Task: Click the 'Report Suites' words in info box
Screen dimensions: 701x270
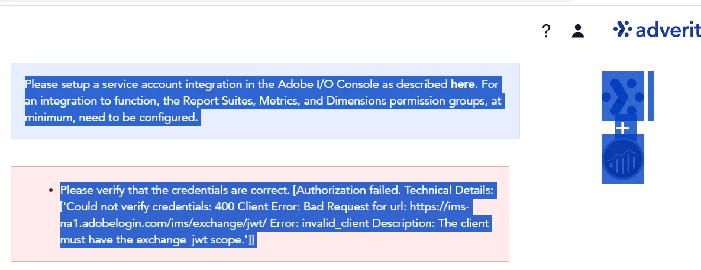Action: coord(218,101)
